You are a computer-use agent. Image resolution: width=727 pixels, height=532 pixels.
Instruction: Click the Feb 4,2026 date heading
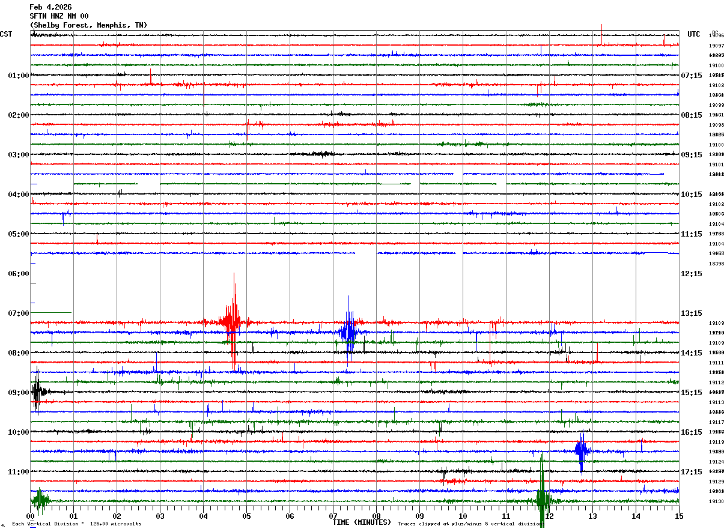pos(50,7)
